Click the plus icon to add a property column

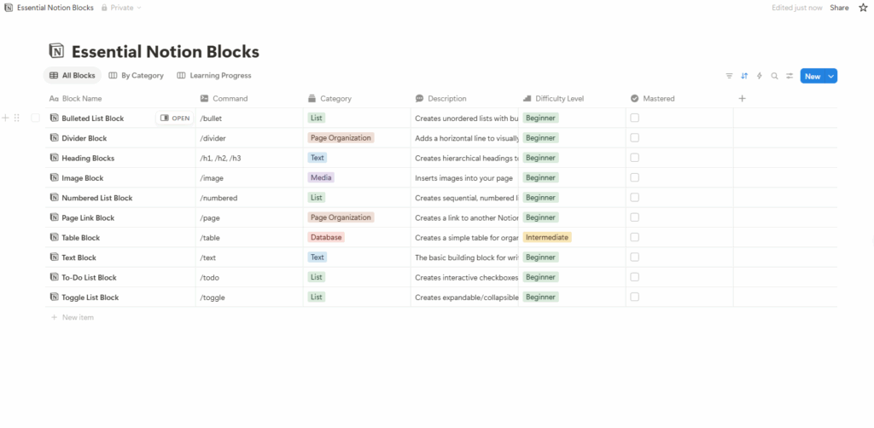click(742, 99)
